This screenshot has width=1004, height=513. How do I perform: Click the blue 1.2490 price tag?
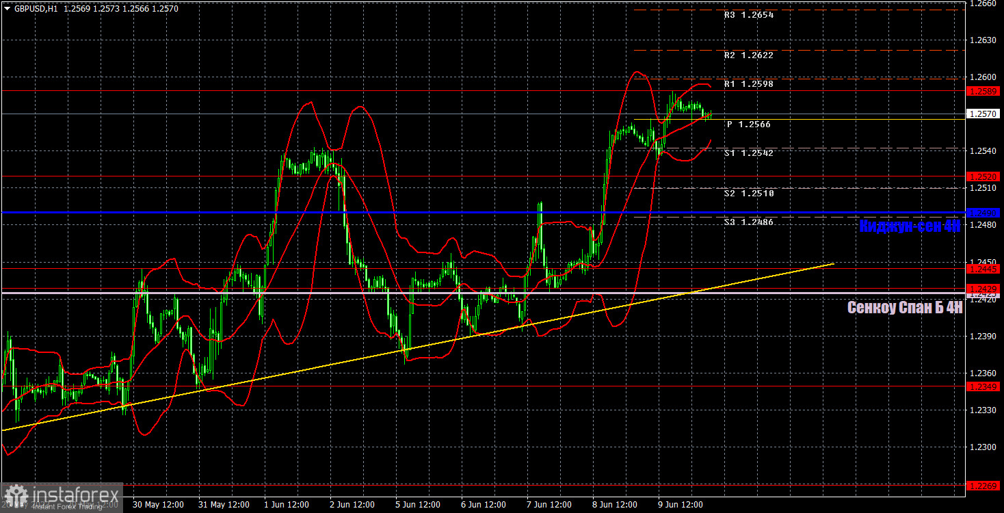tap(983, 213)
